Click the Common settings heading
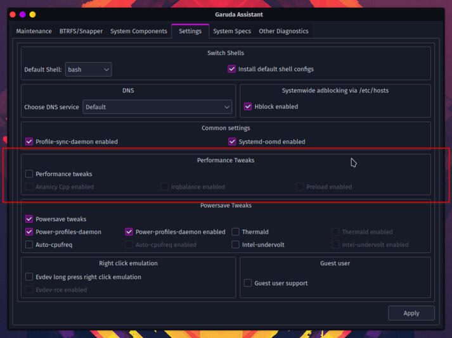The height and width of the screenshot is (338, 452). pos(226,128)
